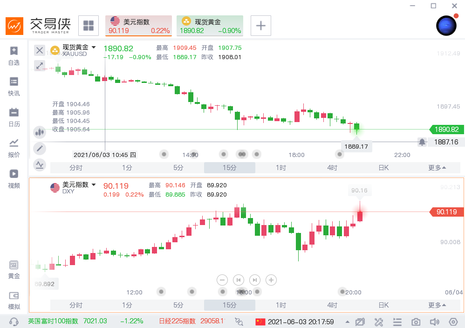Expand gold chart to fullscreen
This screenshot has height=328, width=465.
40,66
